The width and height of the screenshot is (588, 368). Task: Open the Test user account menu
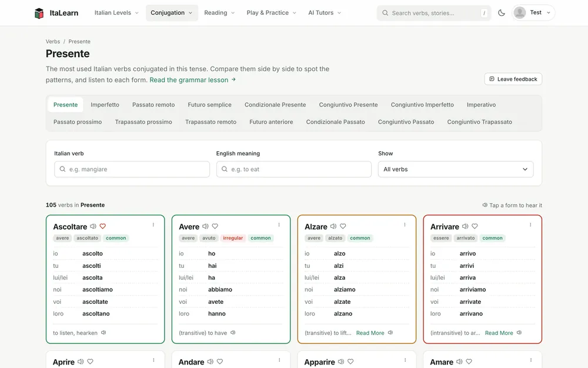pos(533,13)
